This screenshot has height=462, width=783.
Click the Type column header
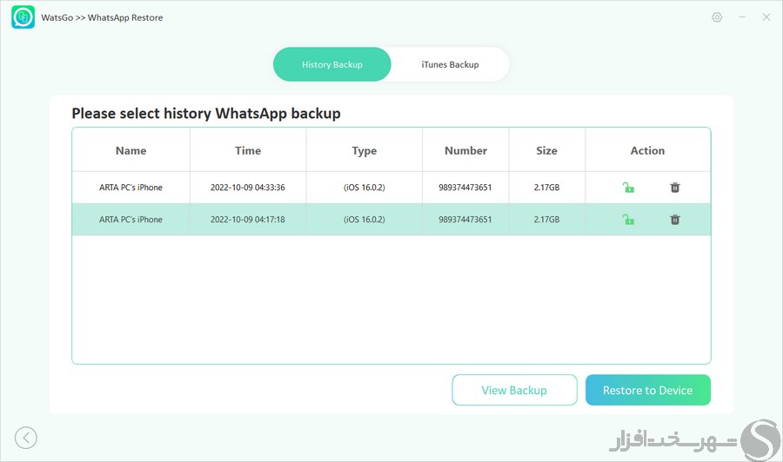pyautogui.click(x=364, y=151)
